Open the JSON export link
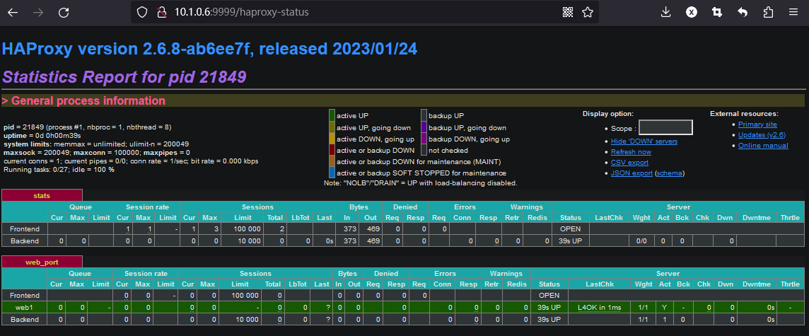The width and height of the screenshot is (809, 336). tap(632, 173)
